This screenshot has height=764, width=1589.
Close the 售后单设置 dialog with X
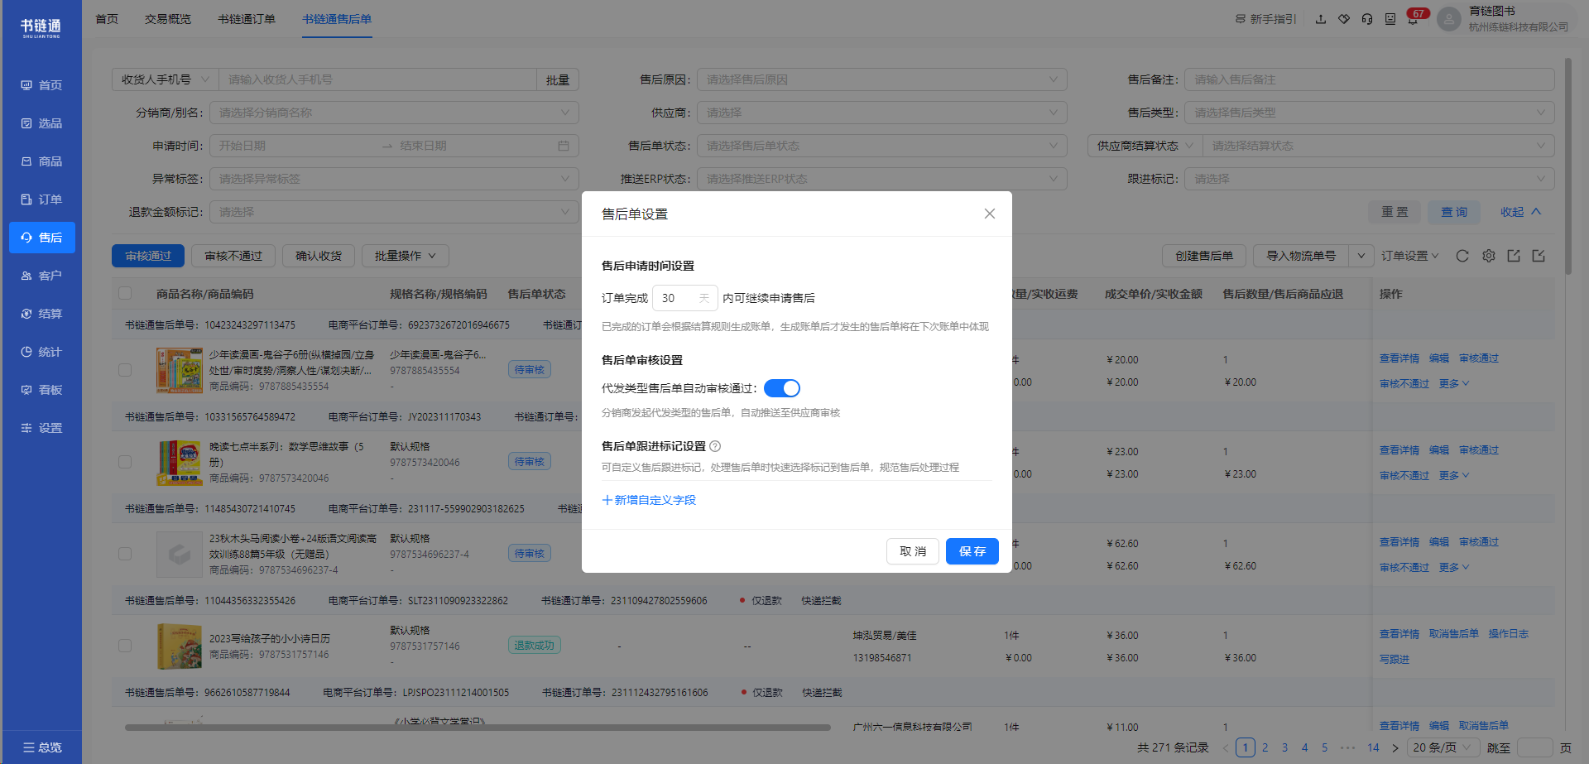click(989, 214)
